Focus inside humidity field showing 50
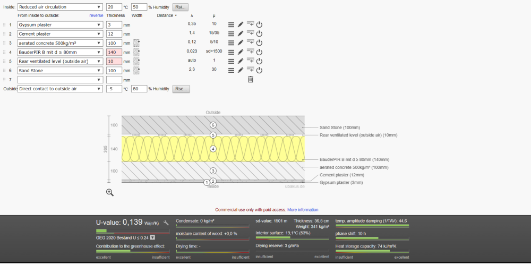Viewport: 531px width, 264px height. 139,7
